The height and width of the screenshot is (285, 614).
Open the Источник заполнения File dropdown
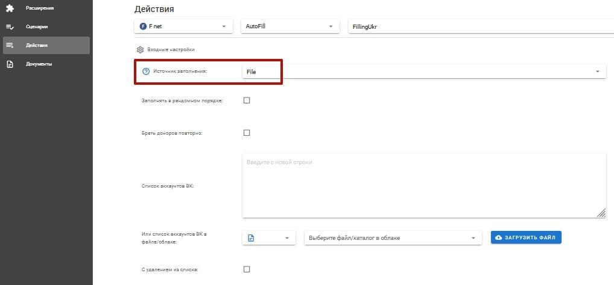422,72
